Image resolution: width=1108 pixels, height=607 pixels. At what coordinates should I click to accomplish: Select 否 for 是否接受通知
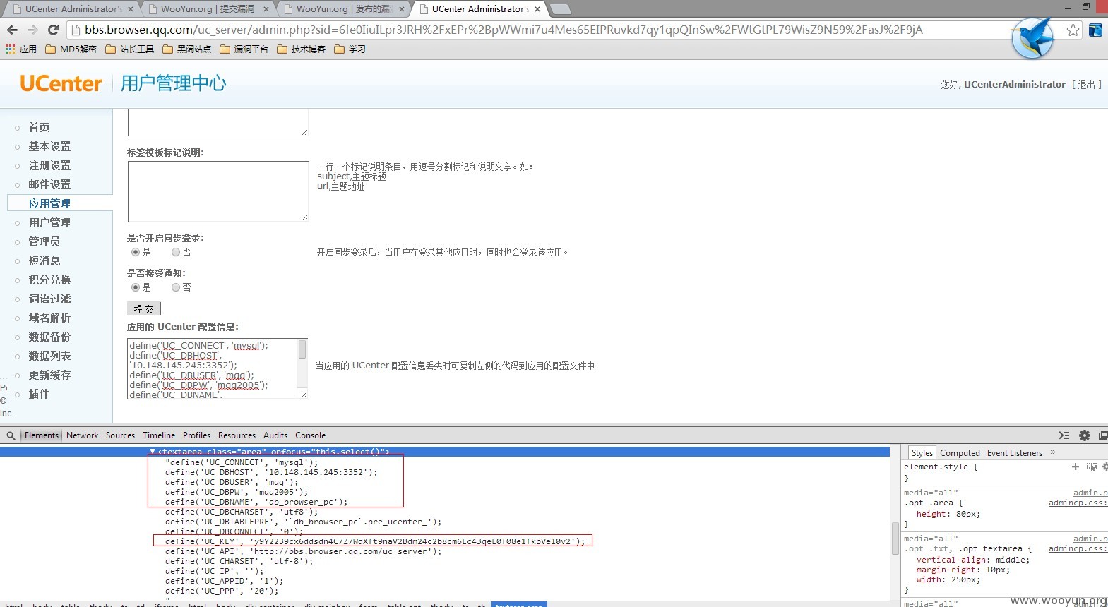[176, 287]
